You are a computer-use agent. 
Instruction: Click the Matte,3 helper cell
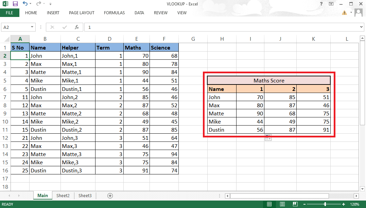click(x=78, y=154)
